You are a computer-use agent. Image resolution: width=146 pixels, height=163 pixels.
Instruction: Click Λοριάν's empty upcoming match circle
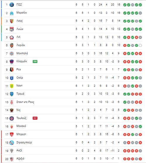(140, 45)
